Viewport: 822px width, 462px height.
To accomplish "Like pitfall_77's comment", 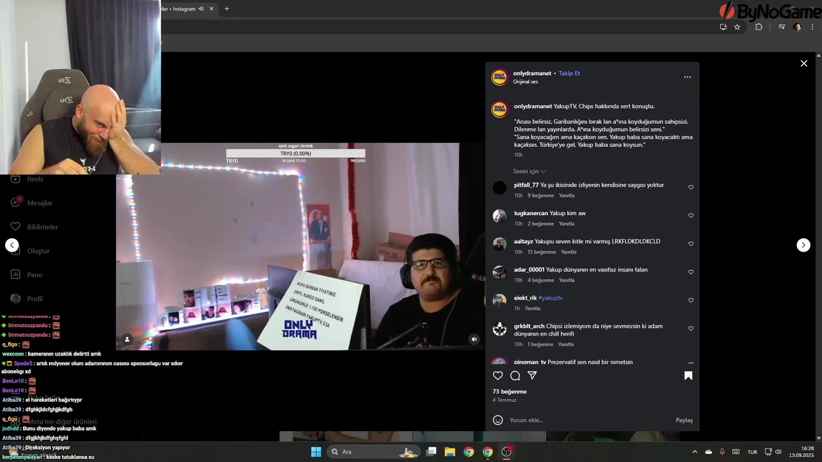I will pyautogui.click(x=691, y=187).
